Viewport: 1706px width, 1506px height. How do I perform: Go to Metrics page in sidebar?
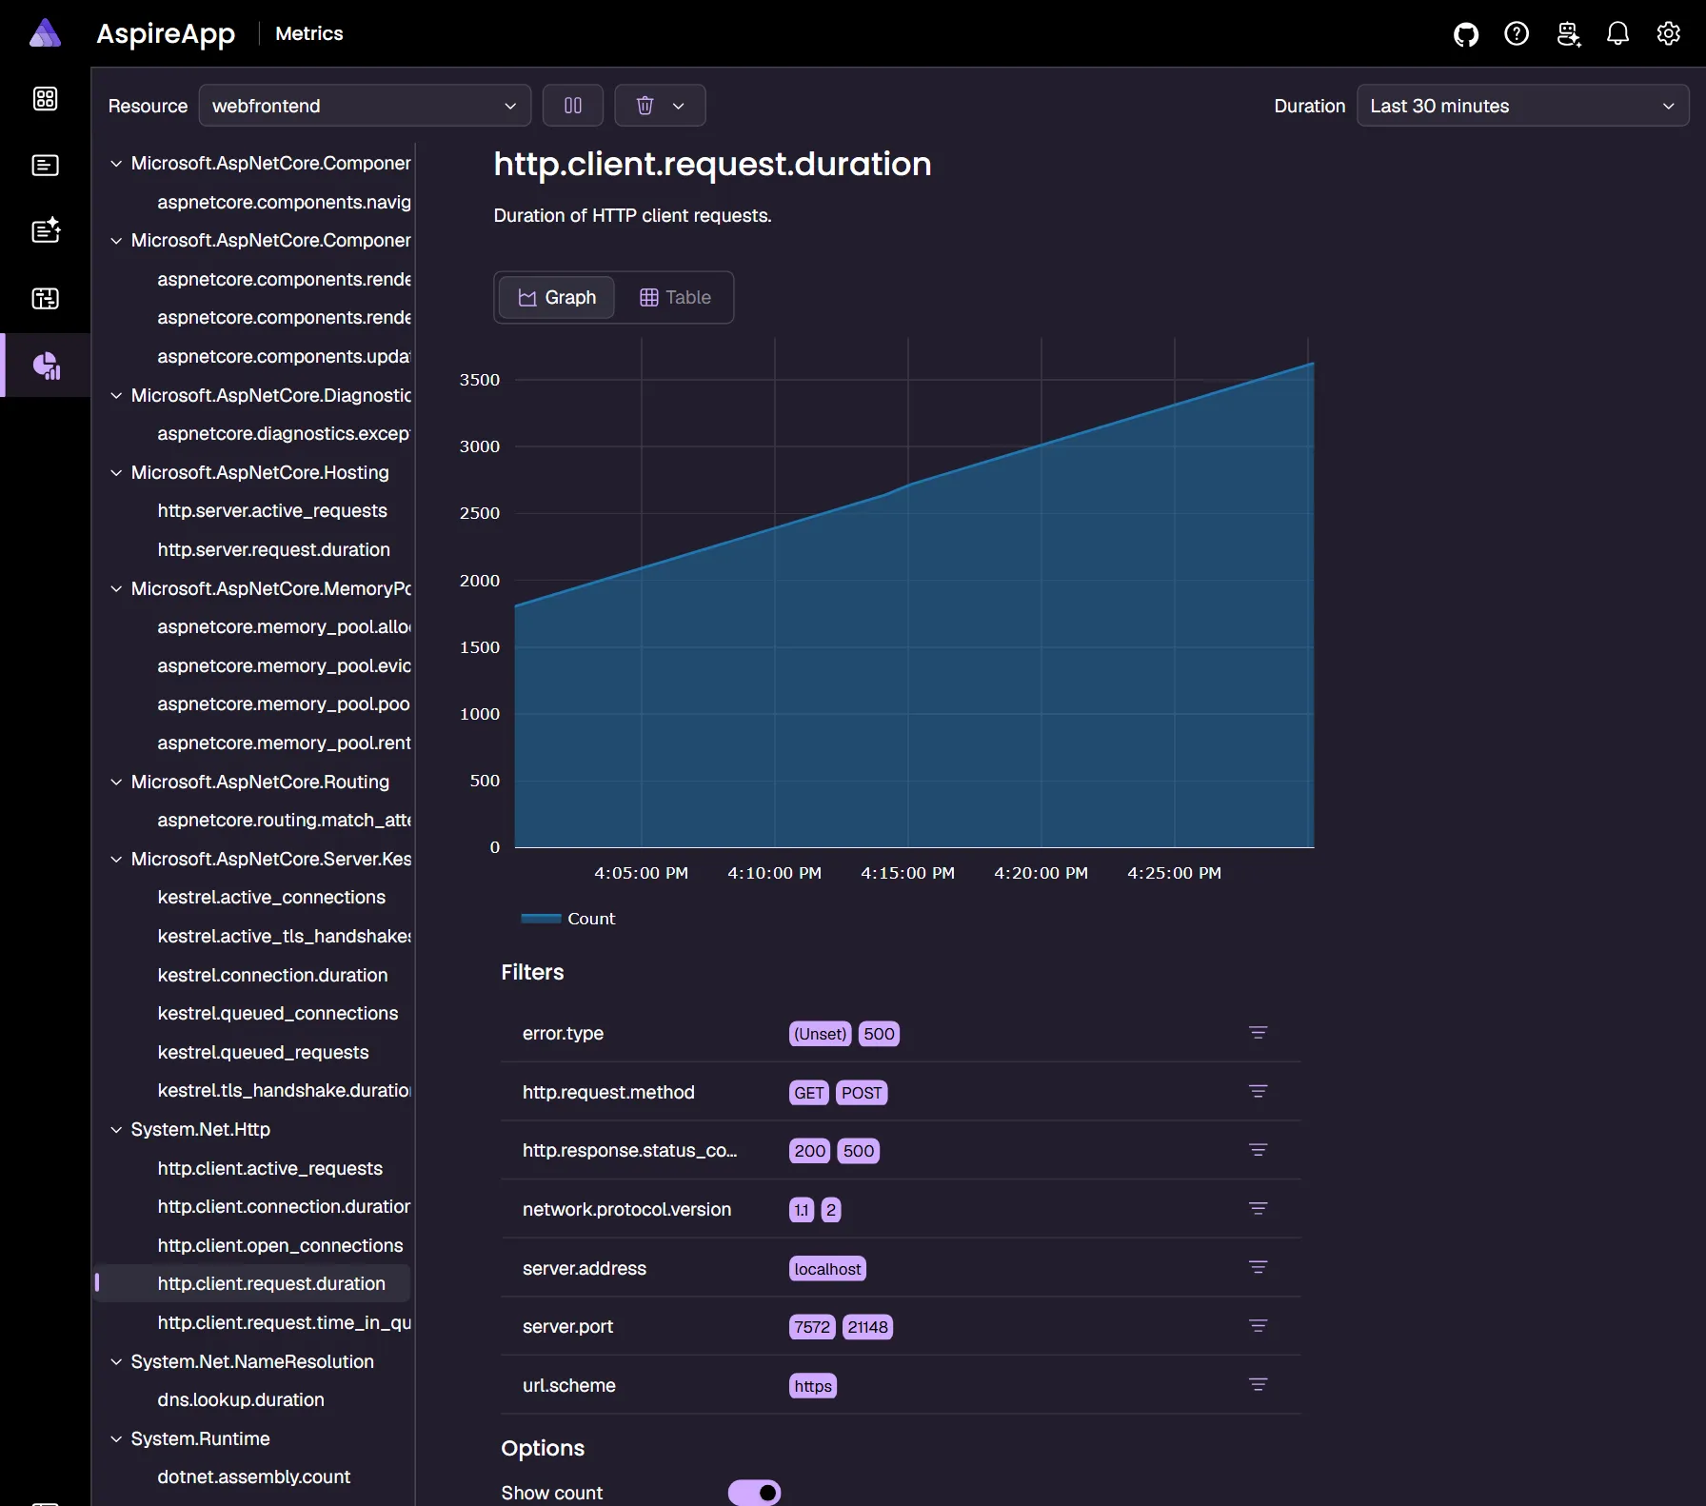(x=46, y=366)
